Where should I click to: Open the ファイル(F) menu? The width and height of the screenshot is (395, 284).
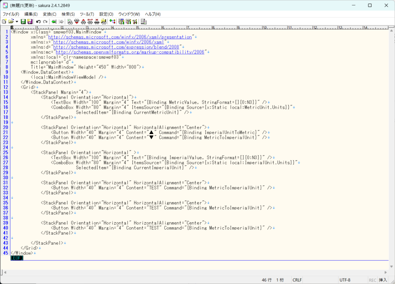point(11,14)
